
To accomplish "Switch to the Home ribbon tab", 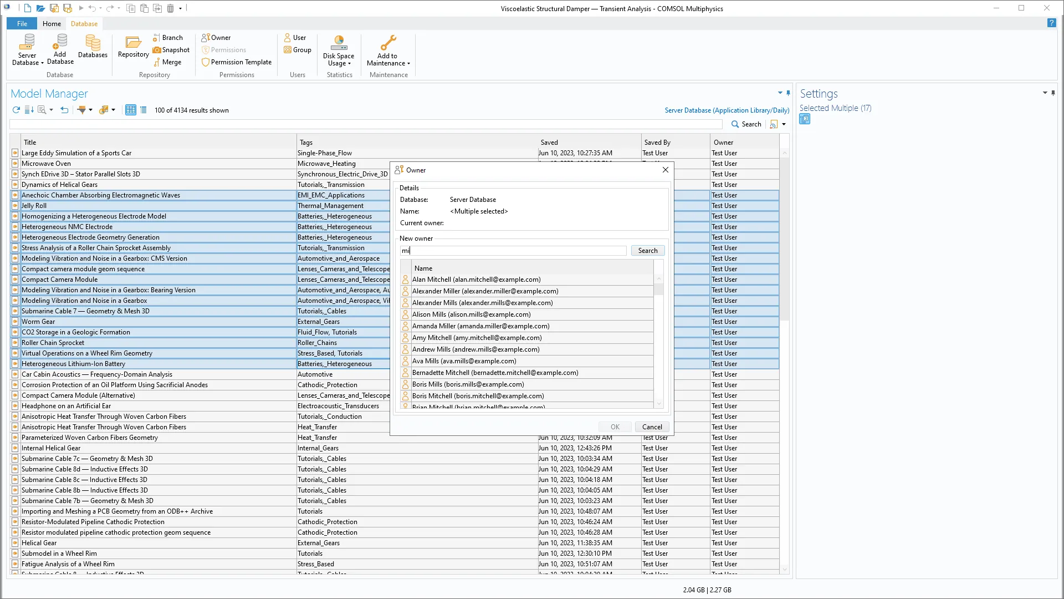I will tap(52, 24).
